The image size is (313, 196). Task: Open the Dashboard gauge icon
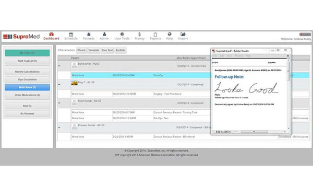click(x=52, y=34)
